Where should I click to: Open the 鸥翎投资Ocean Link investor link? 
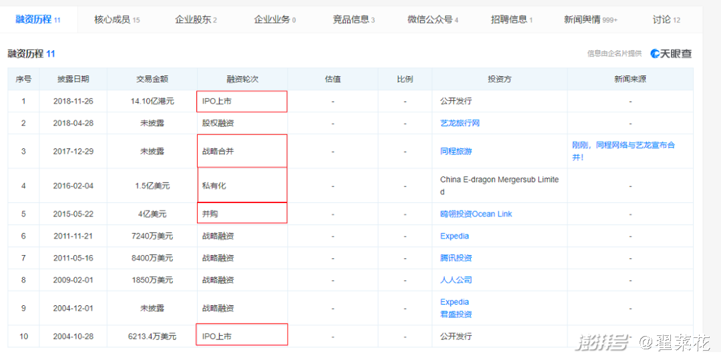coord(476,214)
